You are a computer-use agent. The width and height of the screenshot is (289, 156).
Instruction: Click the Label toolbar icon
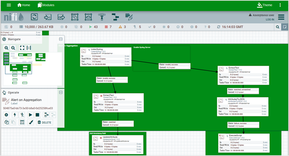129,17
